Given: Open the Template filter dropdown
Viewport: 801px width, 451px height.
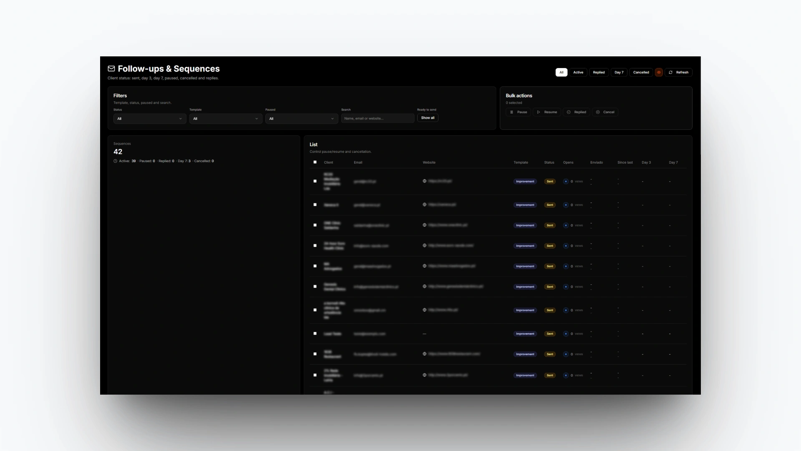Looking at the screenshot, I should (225, 119).
